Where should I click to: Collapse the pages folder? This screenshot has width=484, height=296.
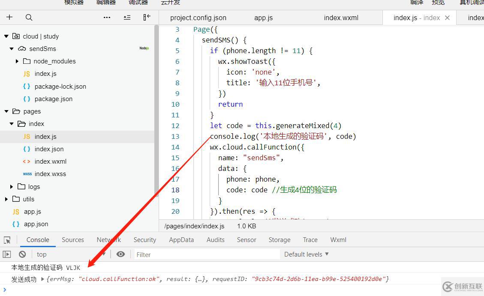(6, 111)
